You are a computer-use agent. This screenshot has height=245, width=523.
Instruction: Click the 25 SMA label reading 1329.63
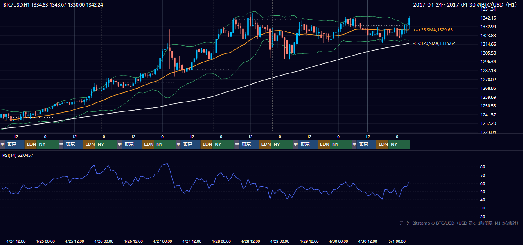tap(433, 30)
